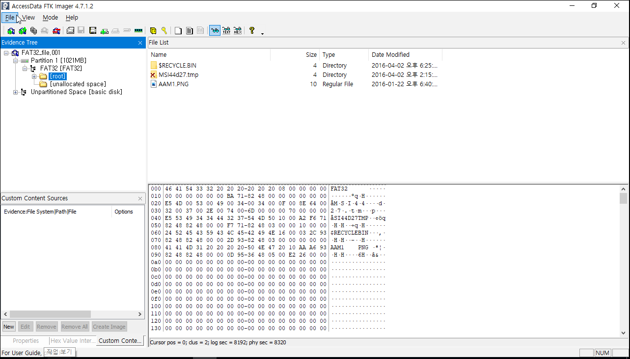Expand the [root] folder node
The height and width of the screenshot is (359, 630).
click(34, 76)
